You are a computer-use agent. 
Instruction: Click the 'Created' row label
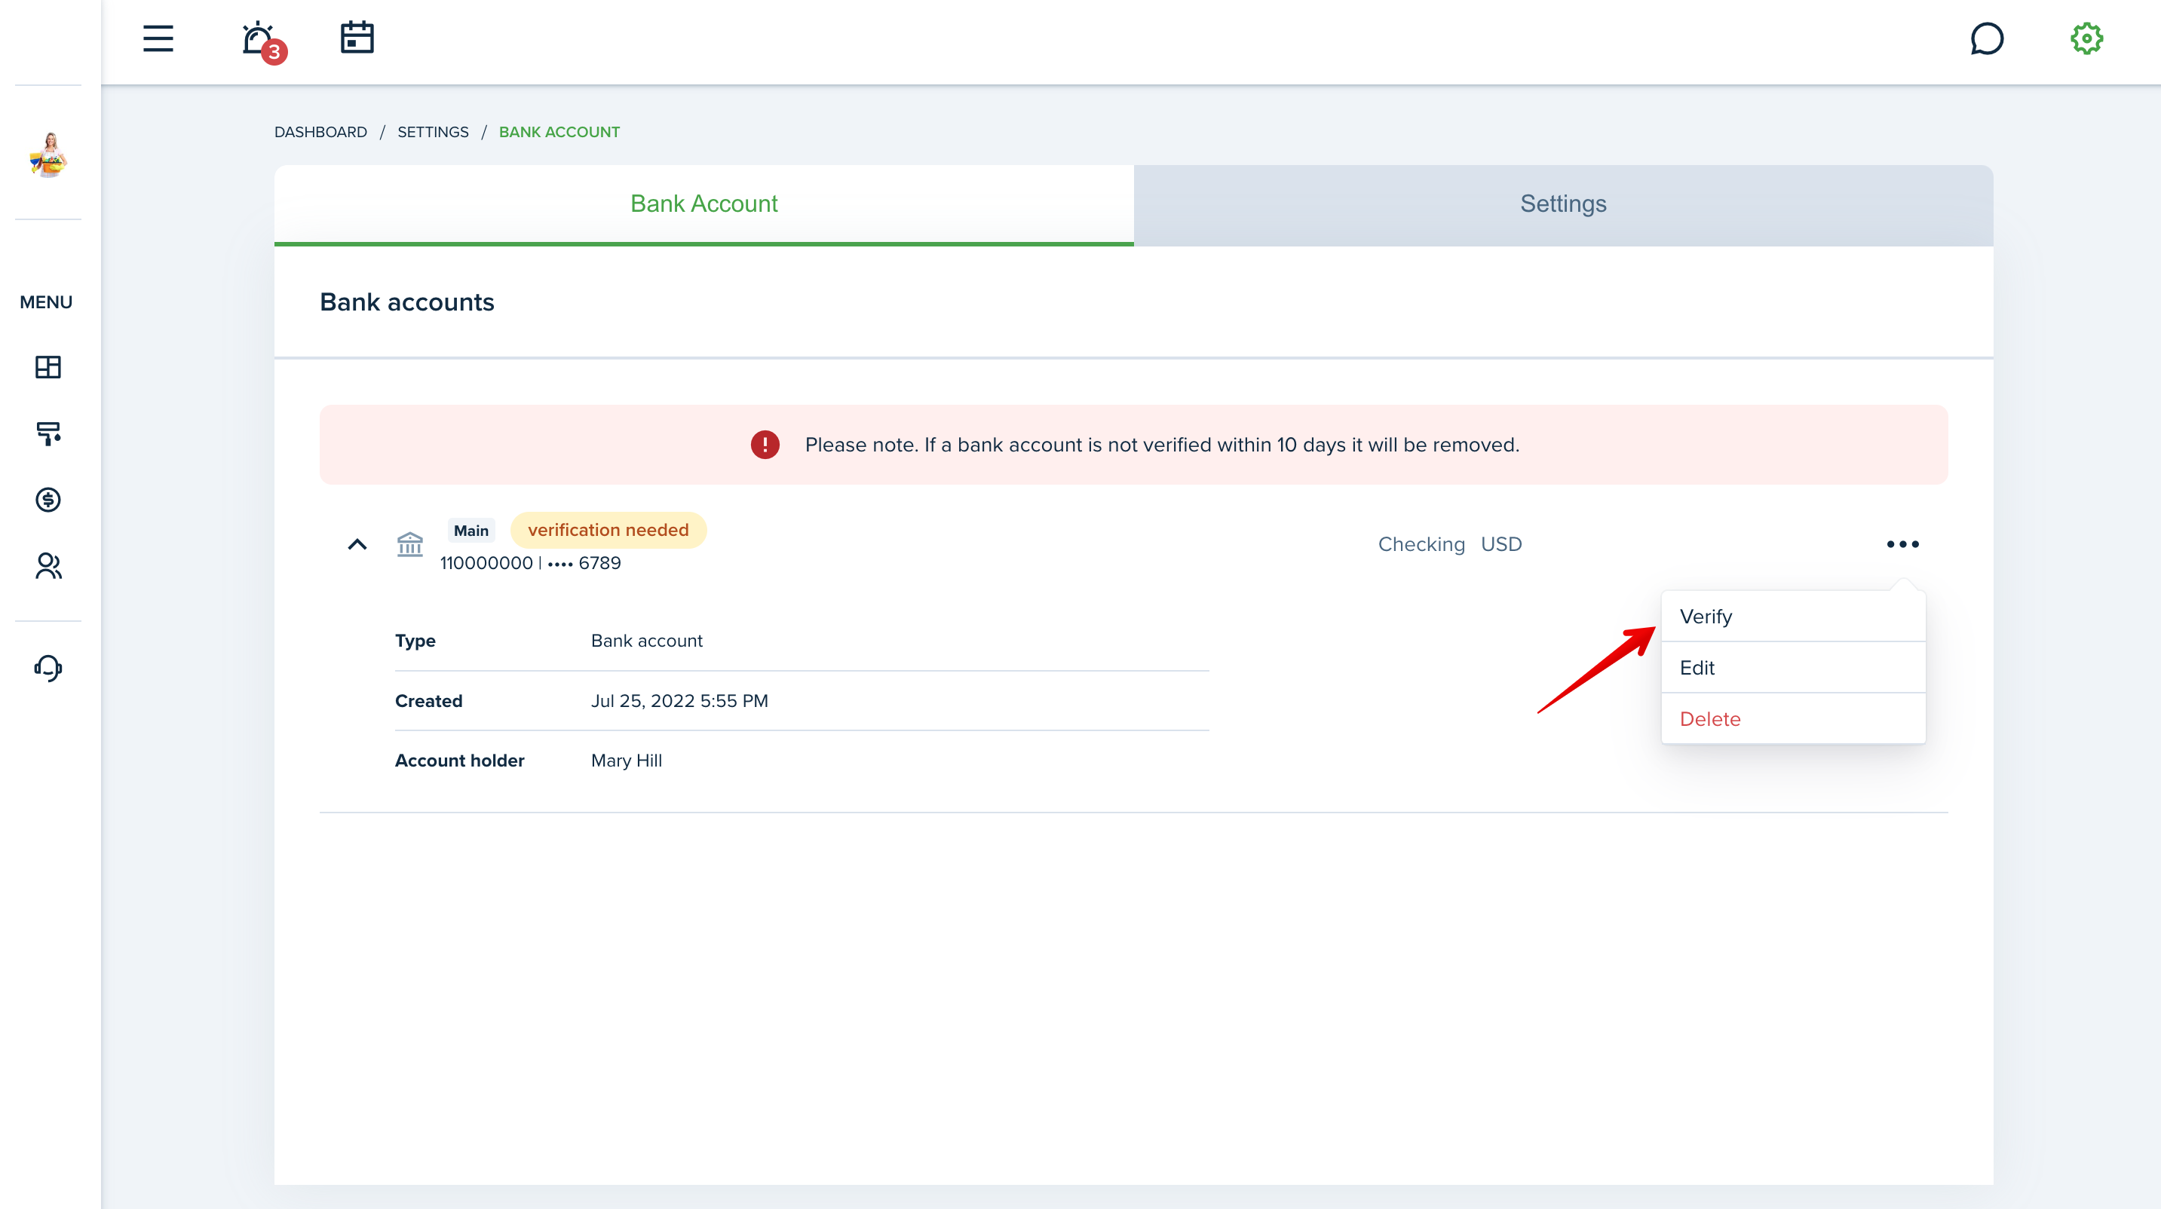(429, 701)
